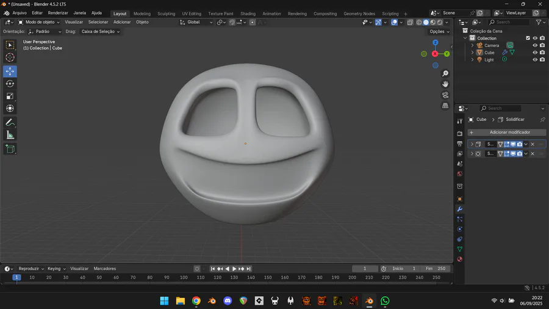Image resolution: width=549 pixels, height=309 pixels.
Task: Hide the Camera object in viewport
Action: point(535,45)
